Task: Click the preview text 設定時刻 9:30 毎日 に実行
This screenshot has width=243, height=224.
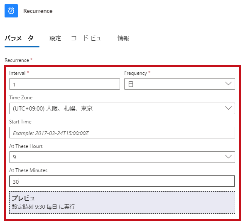Action: (x=44, y=207)
